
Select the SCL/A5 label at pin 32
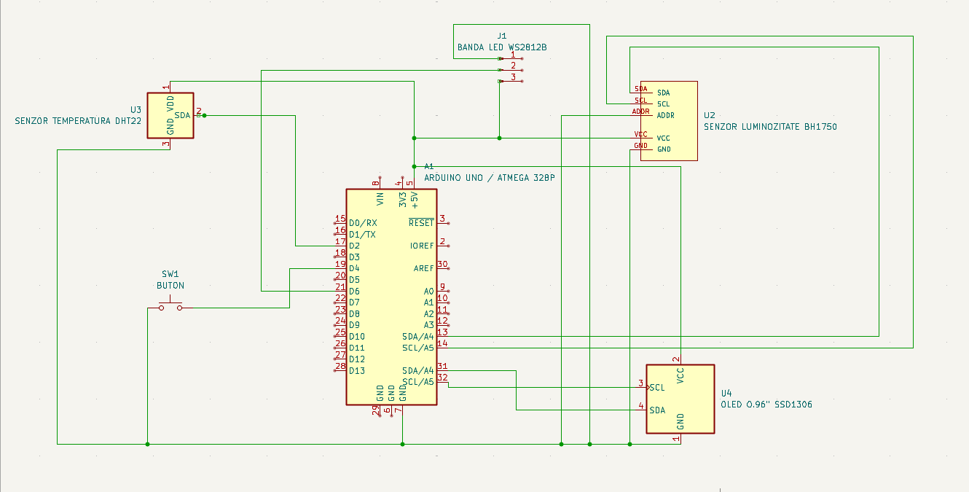(x=418, y=382)
